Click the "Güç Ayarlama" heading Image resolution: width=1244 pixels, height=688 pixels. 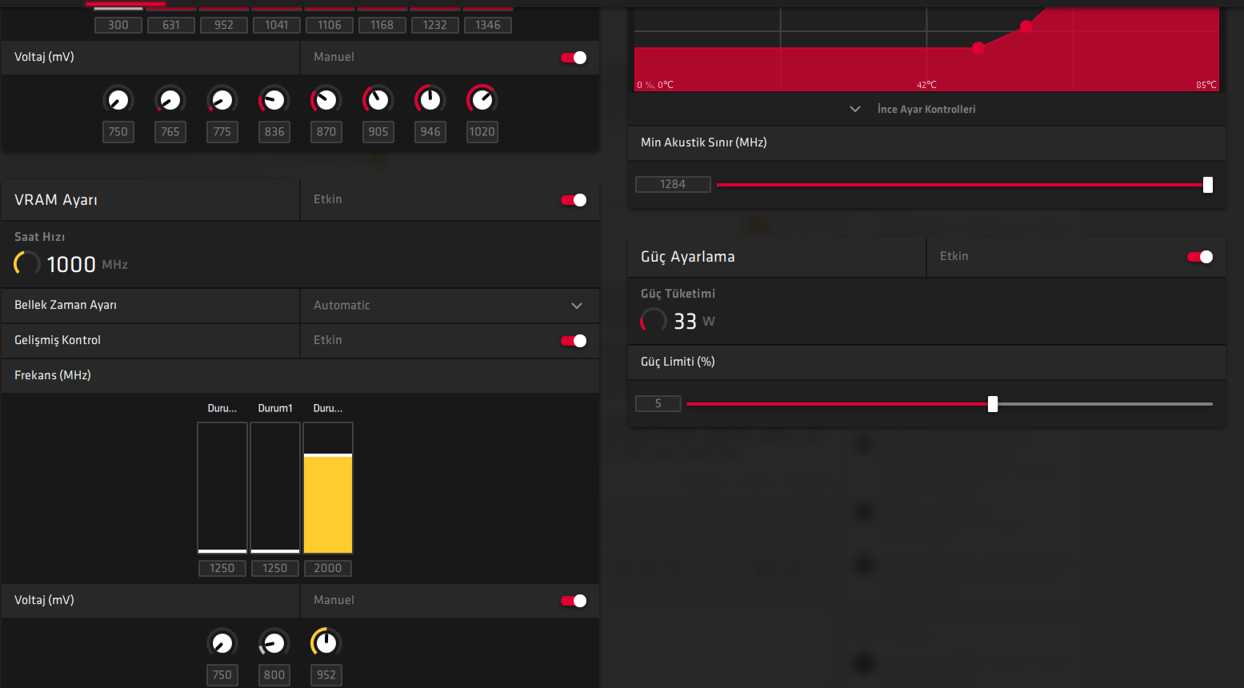(688, 257)
